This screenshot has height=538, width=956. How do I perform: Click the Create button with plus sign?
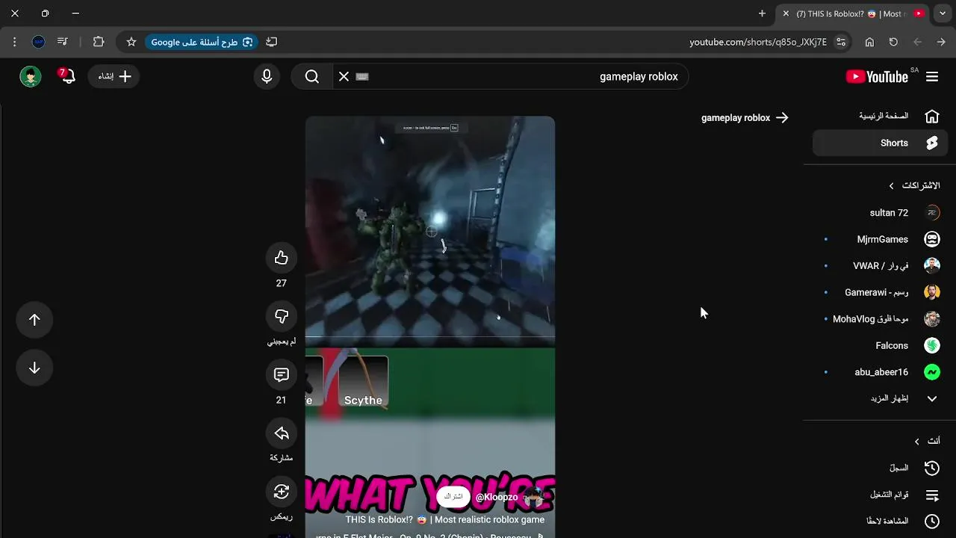click(x=114, y=76)
